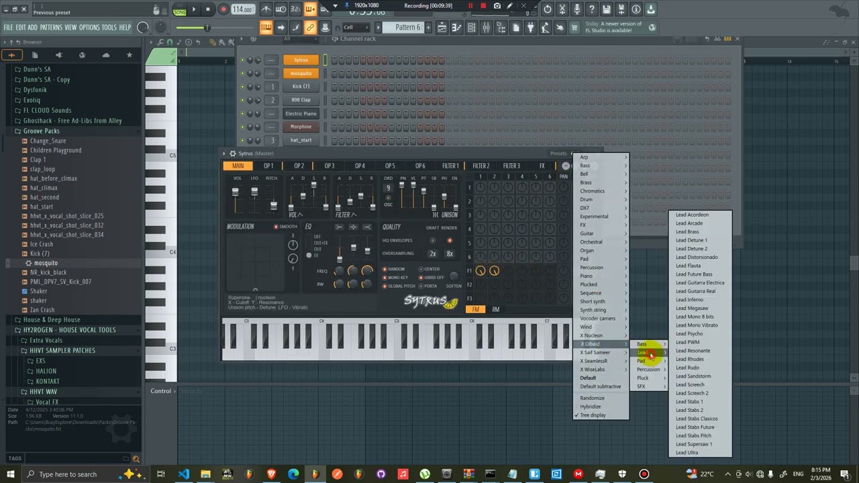The height and width of the screenshot is (483, 859).
Task: Click the browser search magnifier icon
Action: (136, 459)
